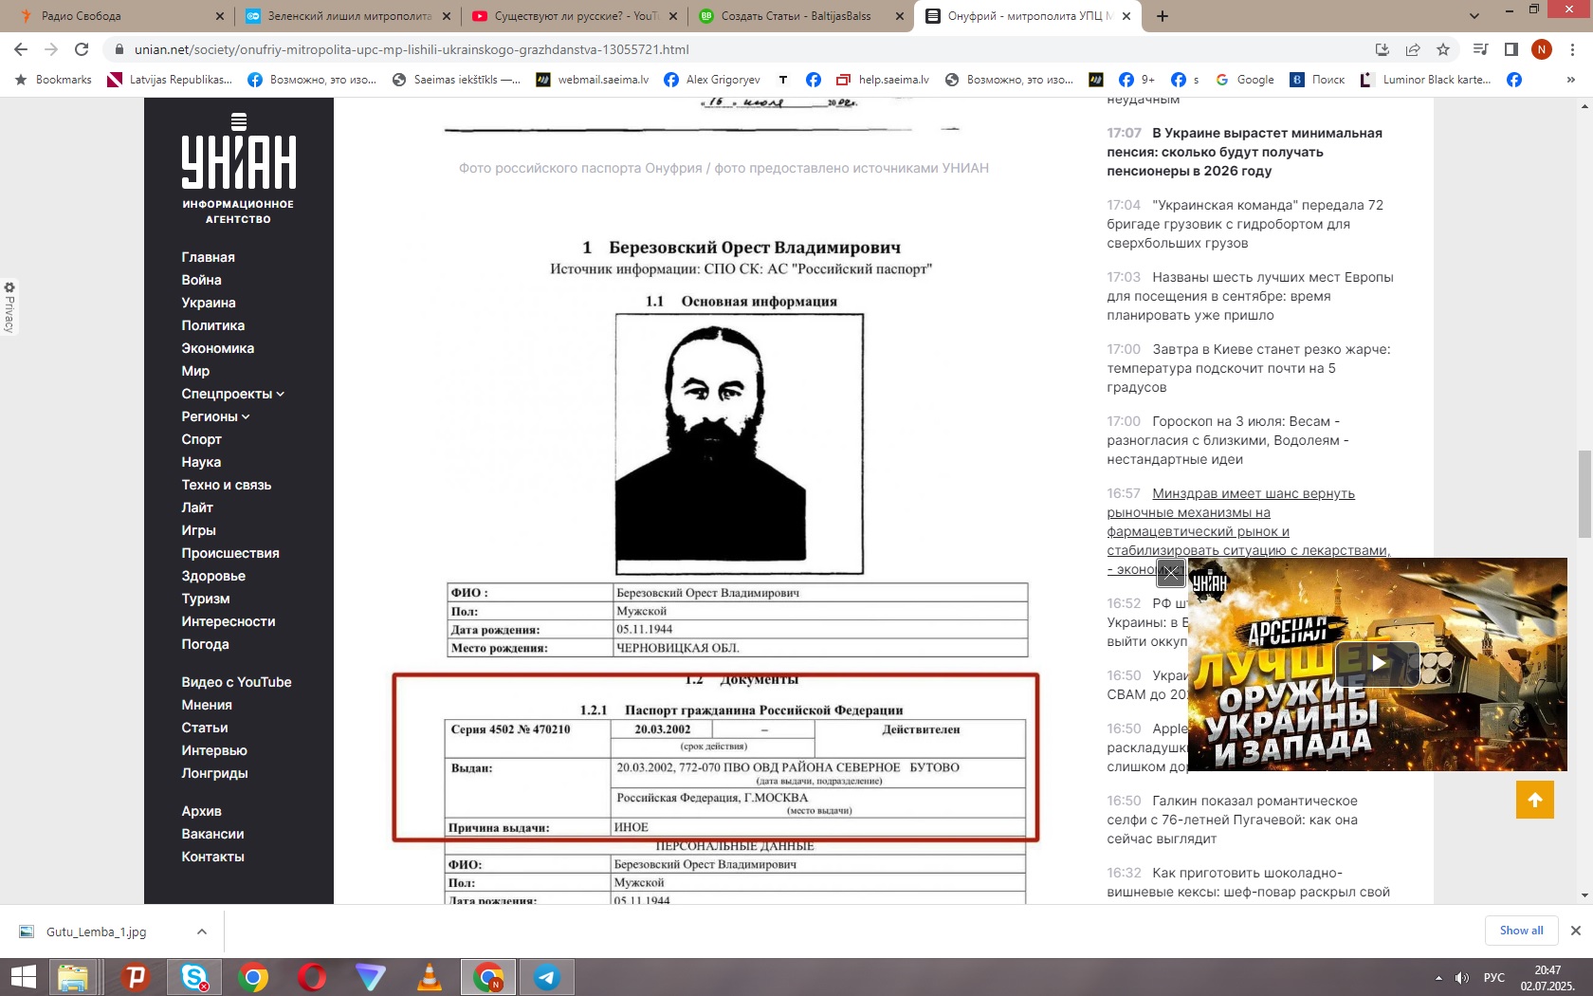1593x996 pixels.
Task: Click Show all downloads button
Action: click(1521, 931)
